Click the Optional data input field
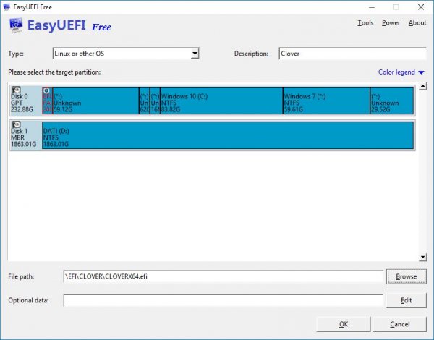This screenshot has width=434, height=340. point(224,300)
